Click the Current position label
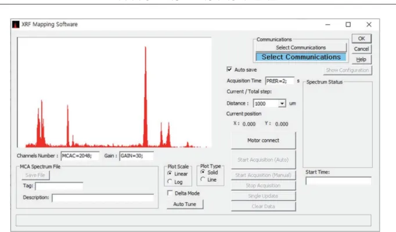This screenshot has width=396, height=232. pos(244,114)
